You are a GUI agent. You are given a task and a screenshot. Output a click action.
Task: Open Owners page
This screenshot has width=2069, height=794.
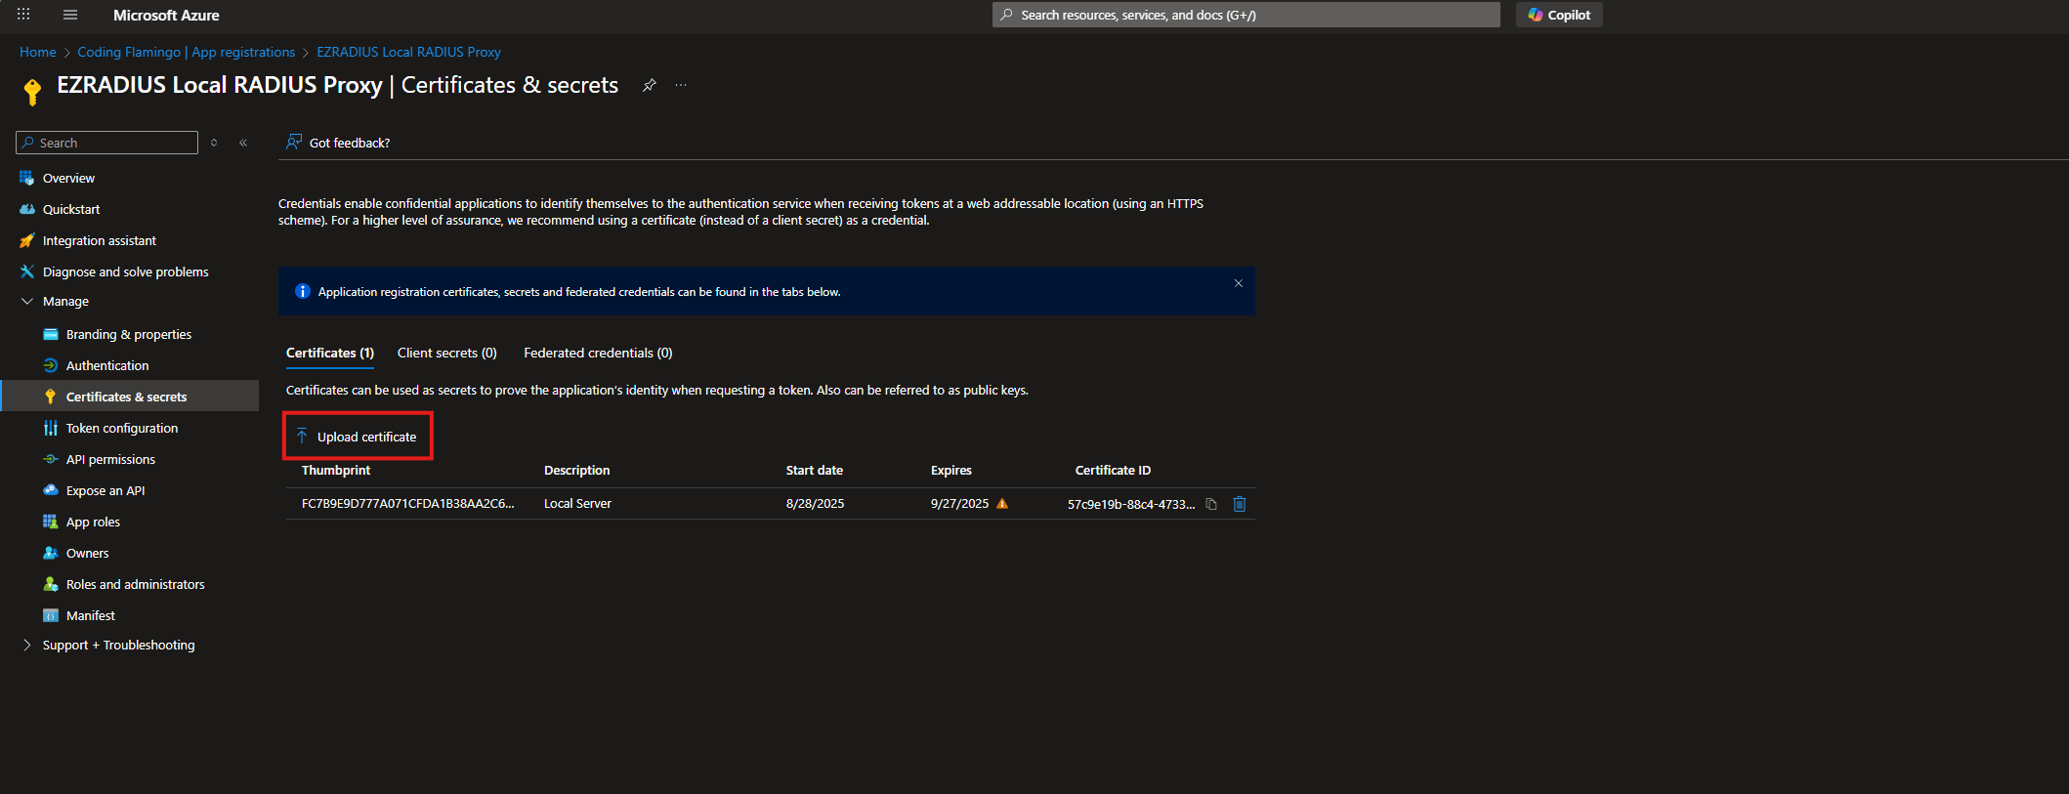pos(87,553)
